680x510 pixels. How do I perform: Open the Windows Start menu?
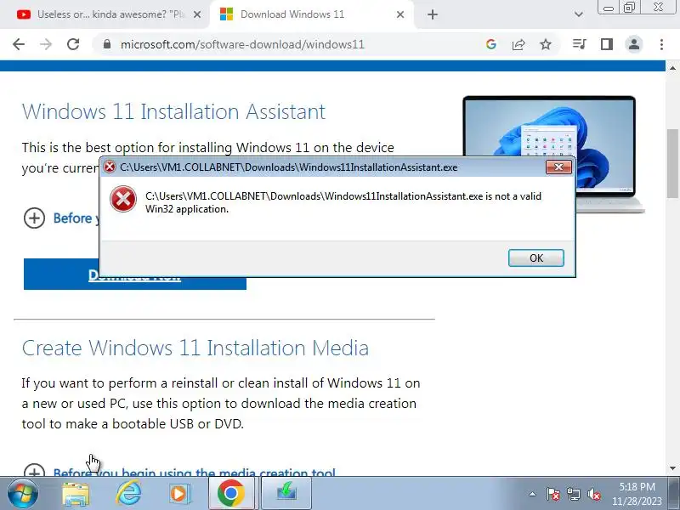coord(22,494)
